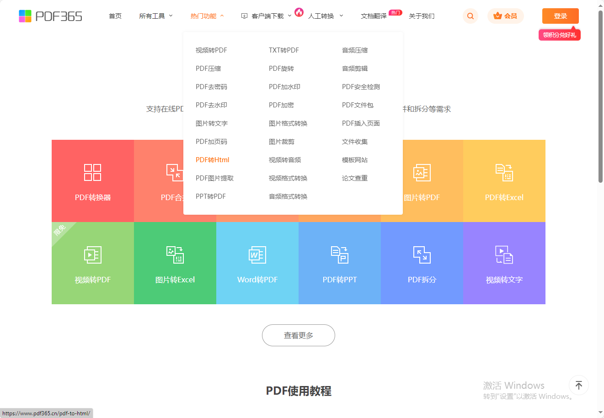Select PDF旋转 from the menu
Image resolution: width=604 pixels, height=418 pixels.
click(281, 69)
